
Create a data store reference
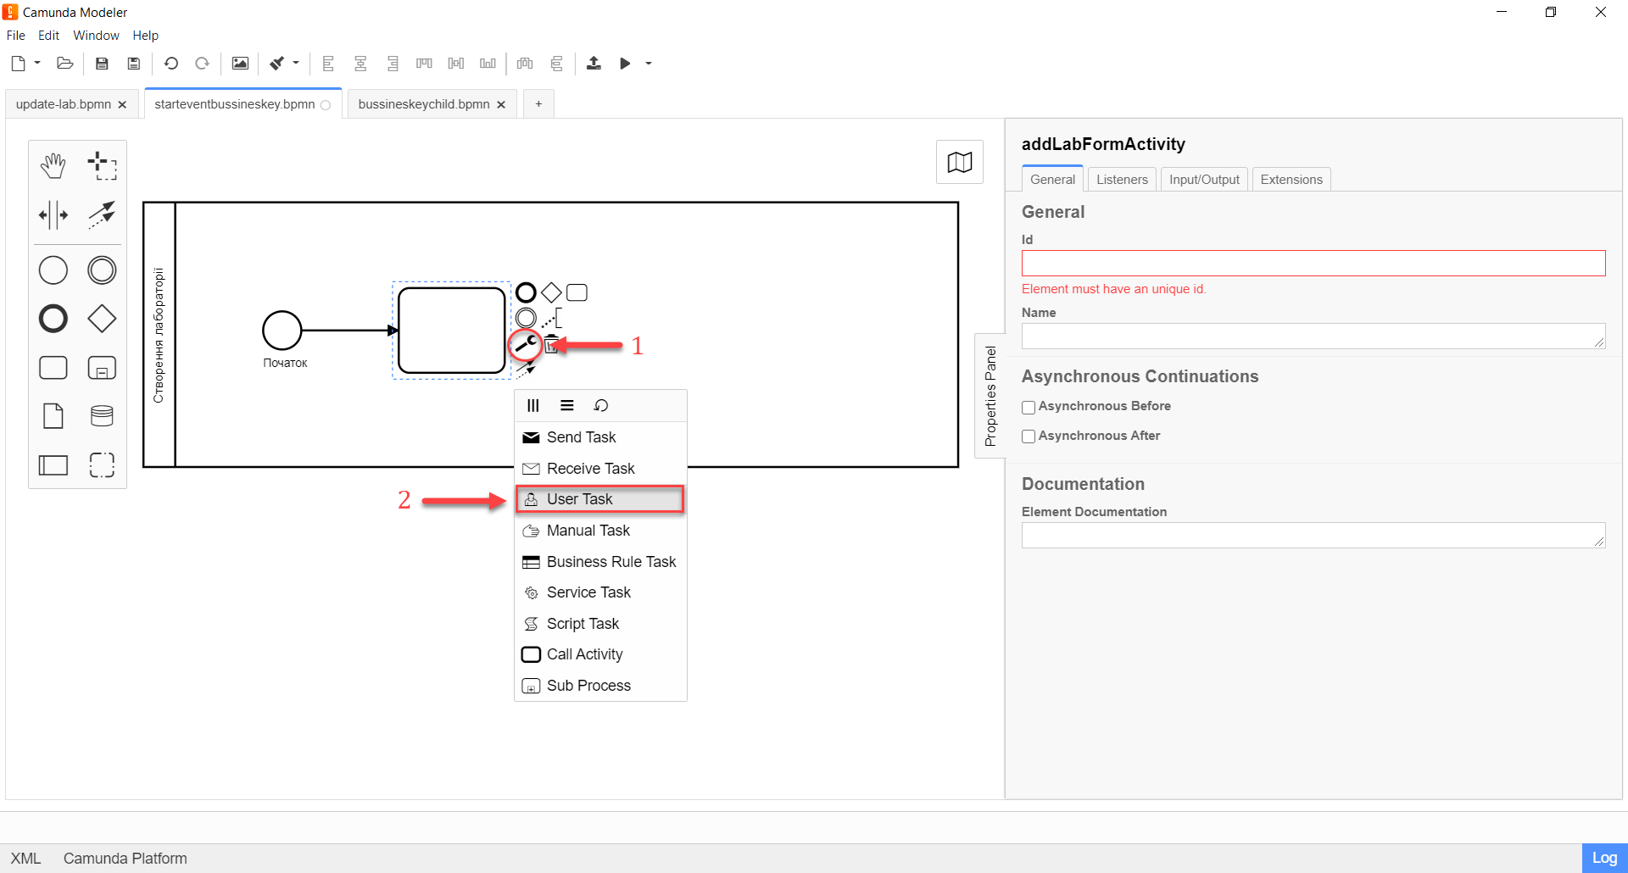tap(102, 416)
